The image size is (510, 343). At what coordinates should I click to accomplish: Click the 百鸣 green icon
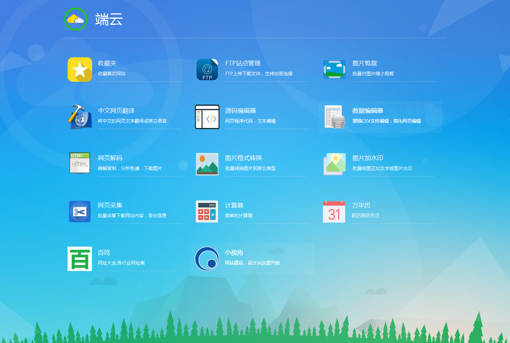pyautogui.click(x=80, y=259)
